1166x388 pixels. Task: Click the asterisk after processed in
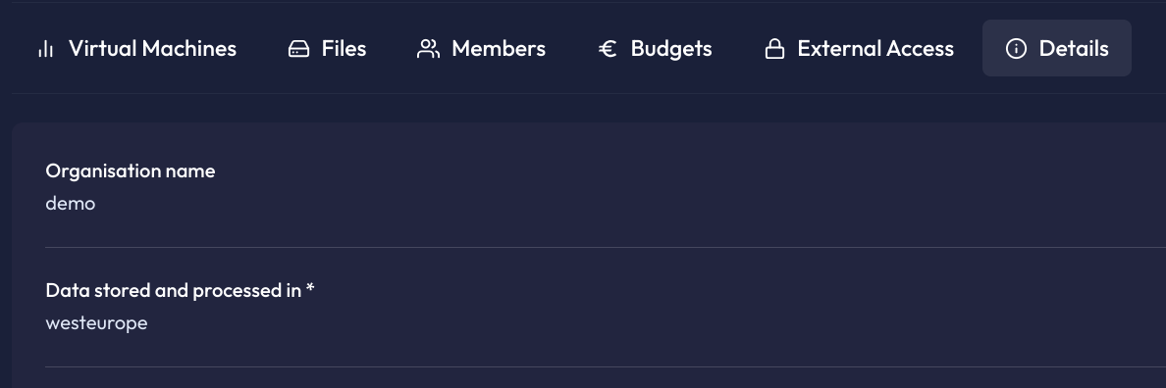[x=310, y=288]
